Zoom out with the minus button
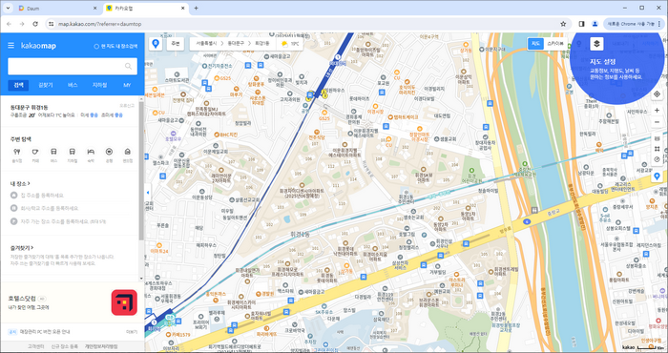The image size is (668, 353). 657,122
